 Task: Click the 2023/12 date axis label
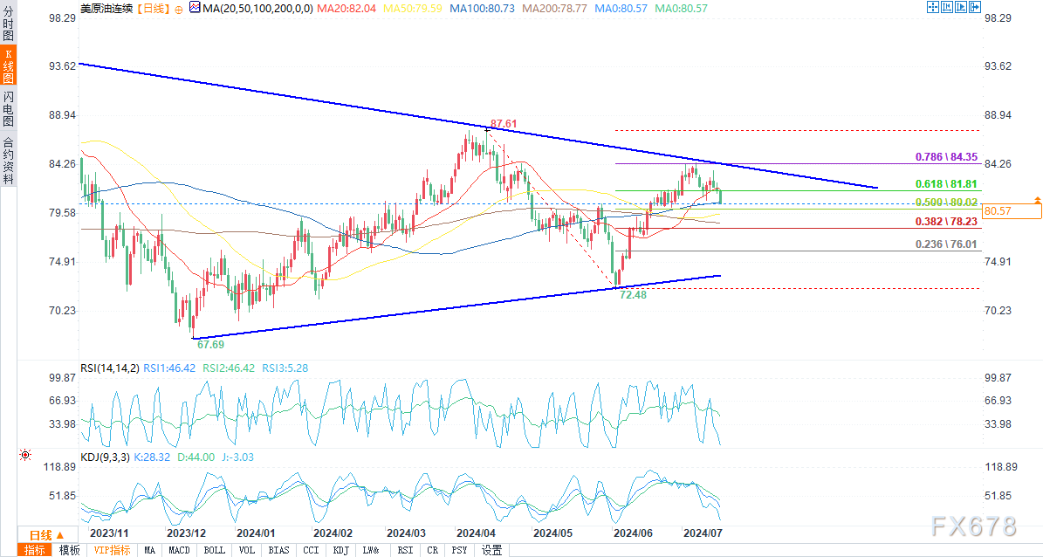[186, 533]
